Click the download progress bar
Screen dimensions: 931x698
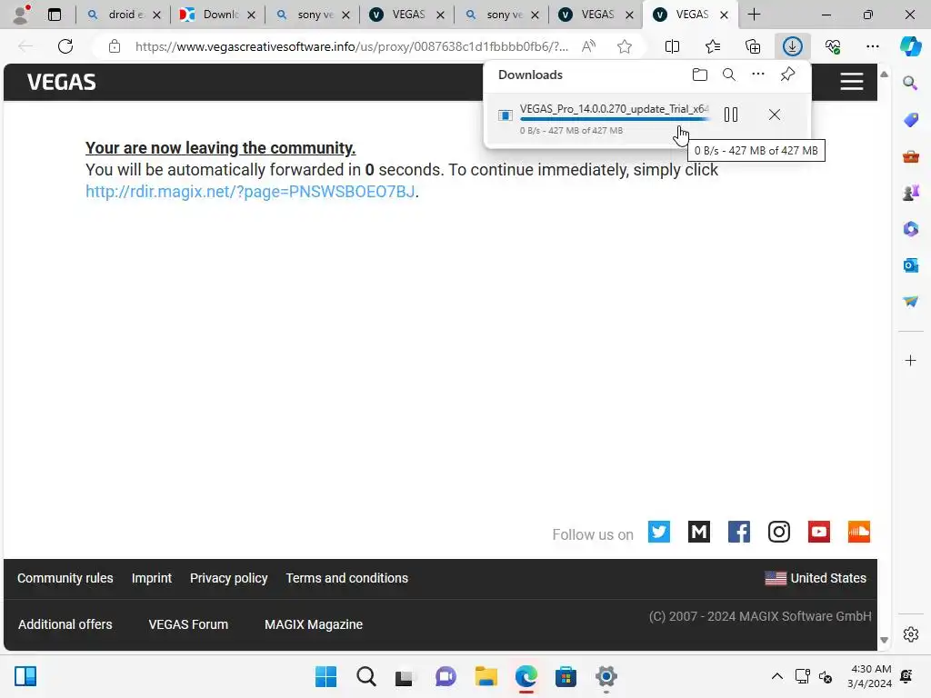(x=614, y=119)
